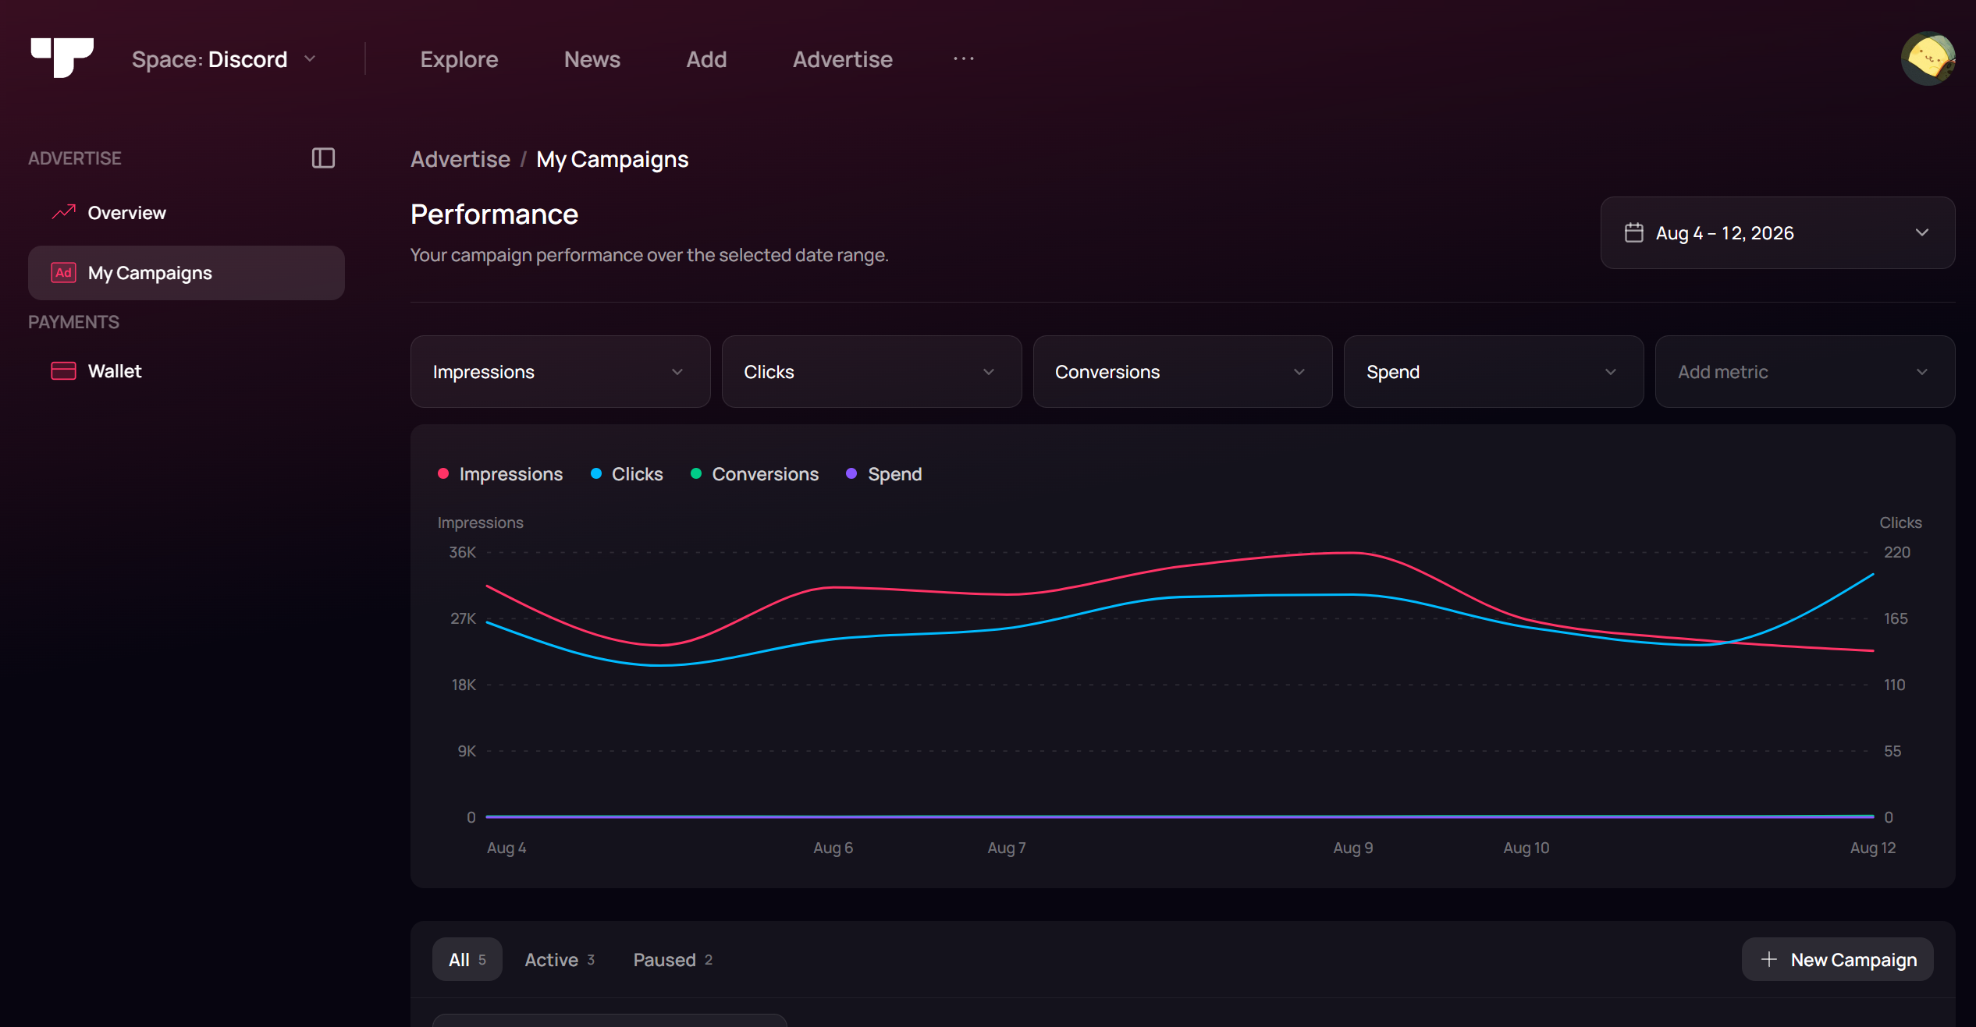The image size is (1976, 1027).
Task: Click the 165 value on Clicks axis
Action: [1896, 618]
